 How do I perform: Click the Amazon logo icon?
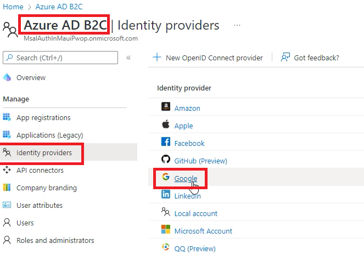(166, 106)
